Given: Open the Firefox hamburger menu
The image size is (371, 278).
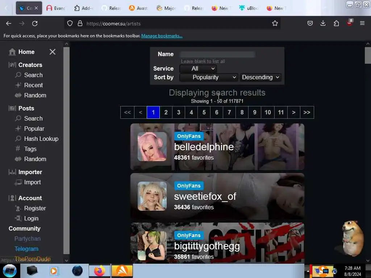Looking at the screenshot, I should [362, 23].
